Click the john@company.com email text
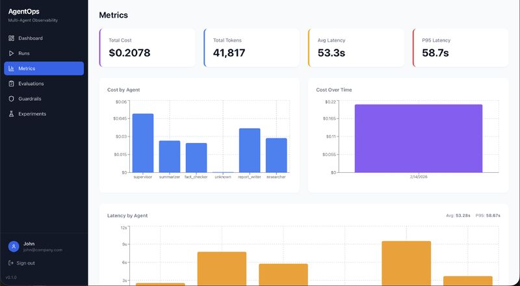This screenshot has width=520, height=286. point(43,250)
